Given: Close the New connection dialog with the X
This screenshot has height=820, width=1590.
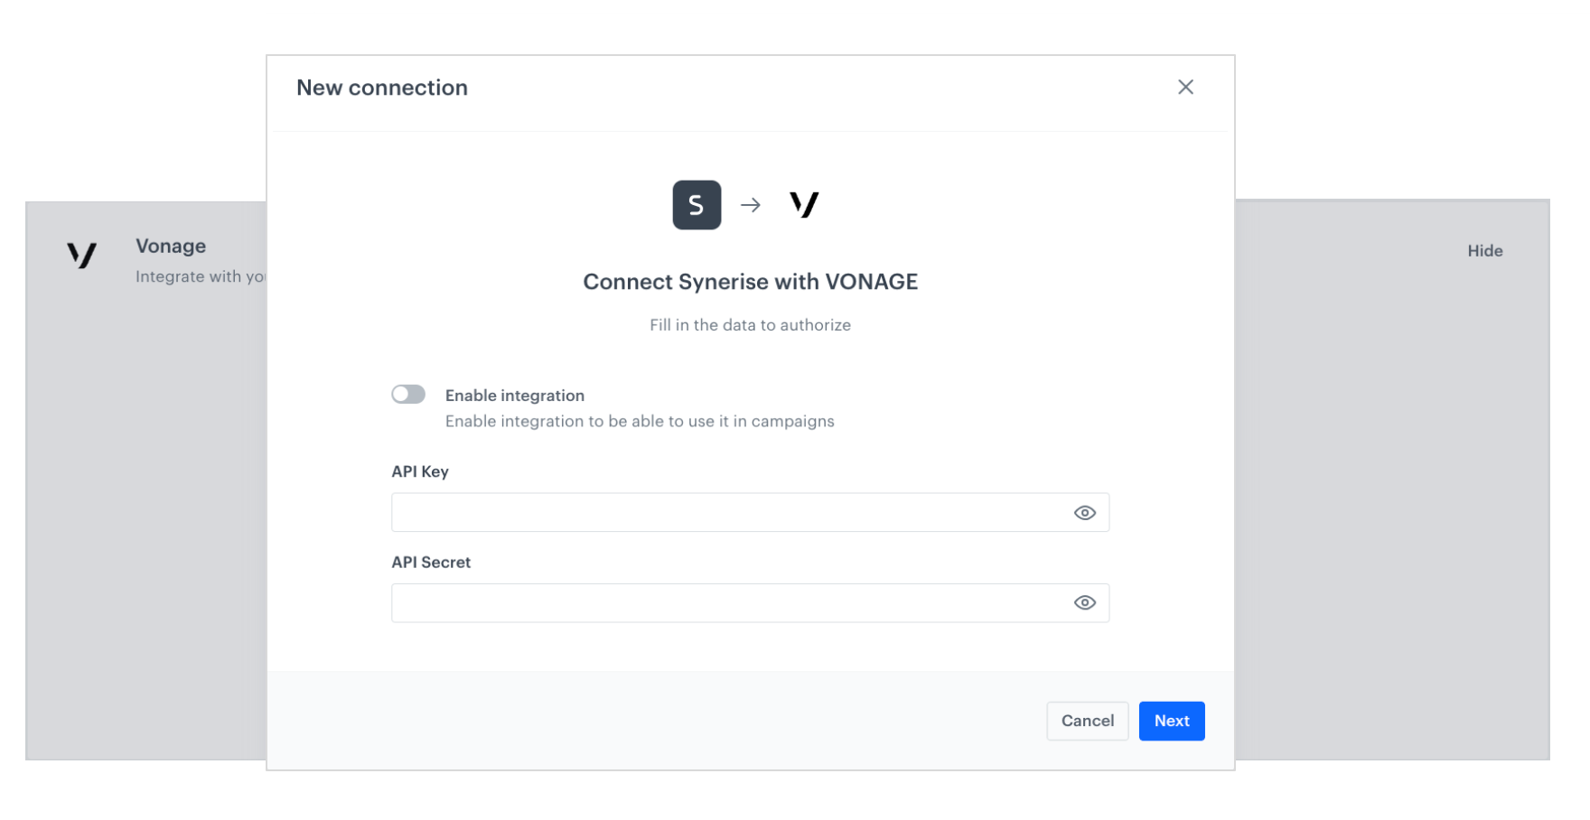Looking at the screenshot, I should point(1185,87).
